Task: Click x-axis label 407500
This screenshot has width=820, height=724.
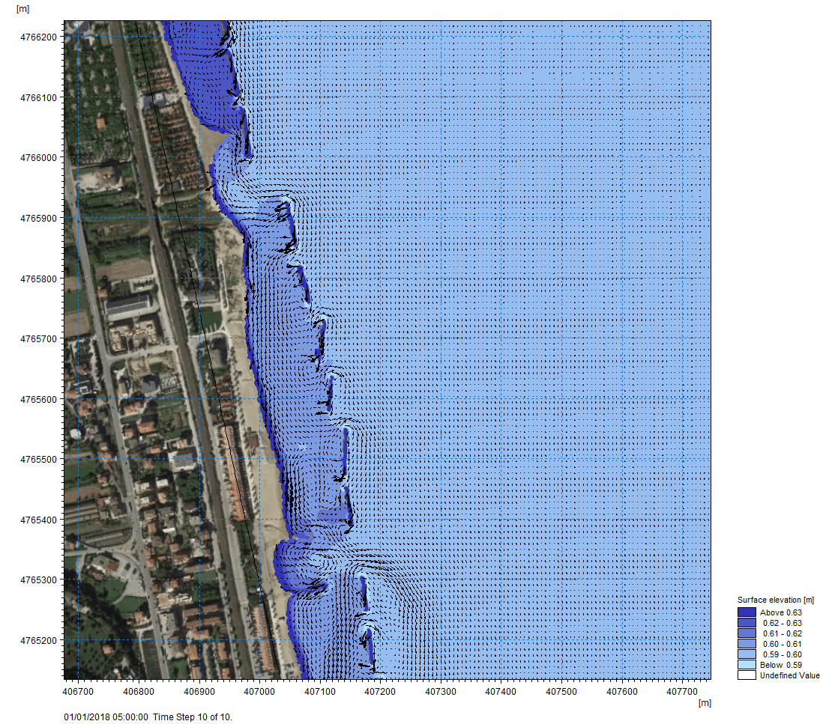Action: [x=561, y=692]
